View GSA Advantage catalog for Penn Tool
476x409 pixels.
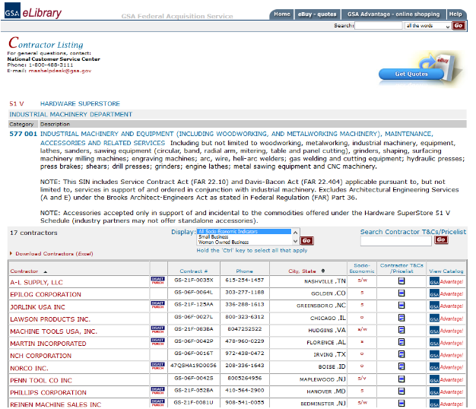(x=446, y=380)
